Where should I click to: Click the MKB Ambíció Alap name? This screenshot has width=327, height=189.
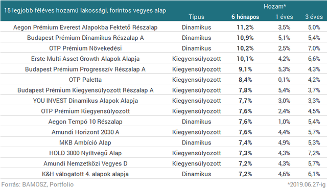tap(85, 143)
